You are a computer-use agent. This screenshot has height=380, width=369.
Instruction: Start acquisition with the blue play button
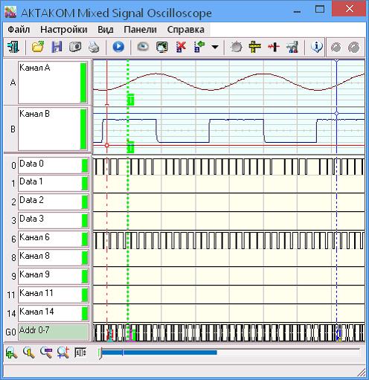118,47
